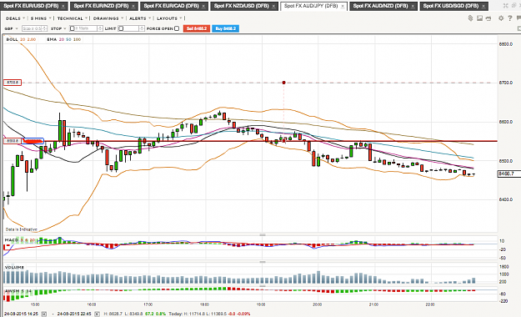
Task: Open the Drawings dropdown menu
Action: (x=108, y=18)
